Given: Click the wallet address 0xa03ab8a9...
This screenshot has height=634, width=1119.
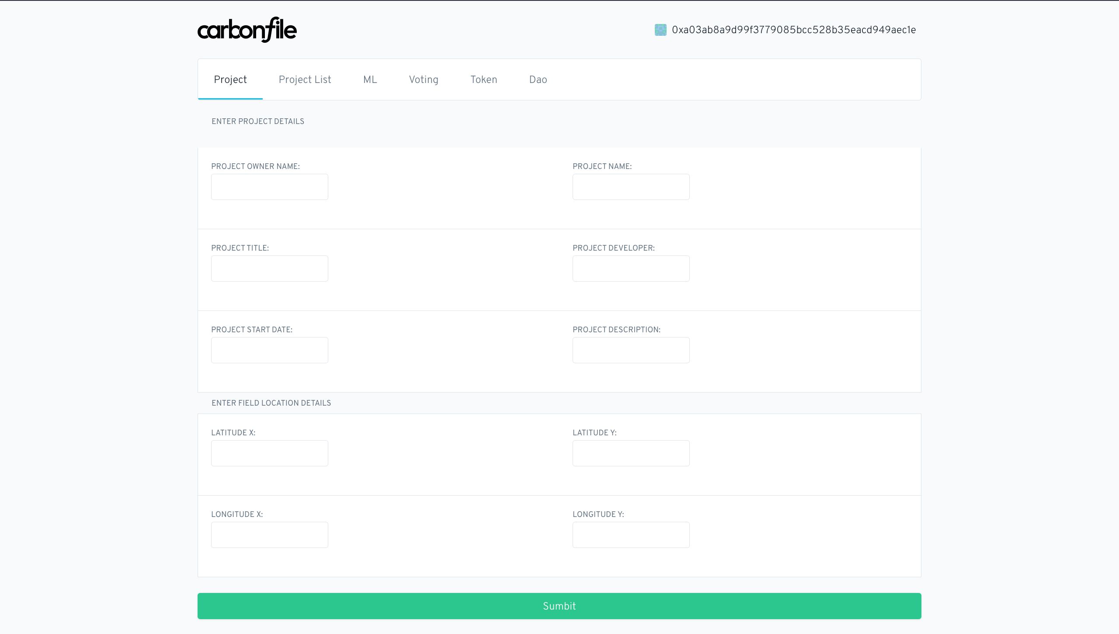Looking at the screenshot, I should (794, 30).
